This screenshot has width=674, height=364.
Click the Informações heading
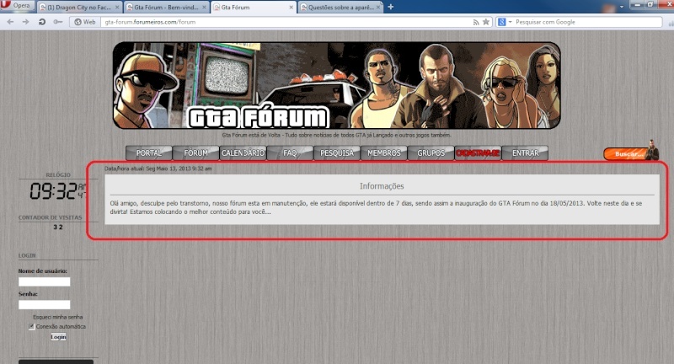[382, 186]
